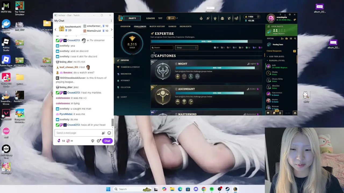Click paw challenge group icon under Might
The width and height of the screenshot is (344, 193).
pos(197,76)
